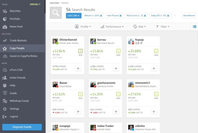Viewport: 198px width, 133px height.
Task: Remove the Return (> 10%) filter
Action: (101, 16)
